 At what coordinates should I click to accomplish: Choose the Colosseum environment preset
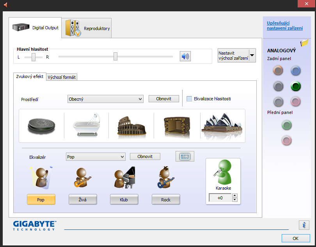pos(131,126)
